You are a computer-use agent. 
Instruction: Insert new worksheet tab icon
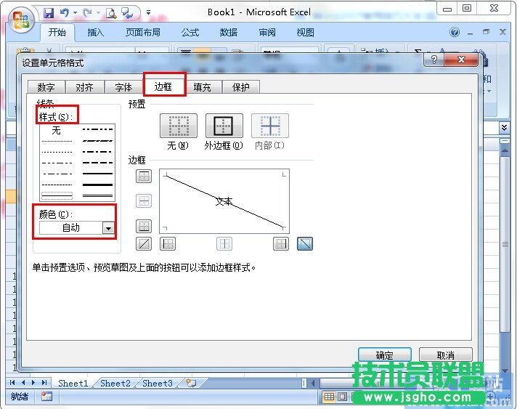(x=191, y=384)
